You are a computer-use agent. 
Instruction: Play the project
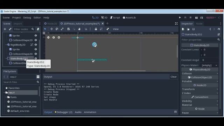point(180,17)
